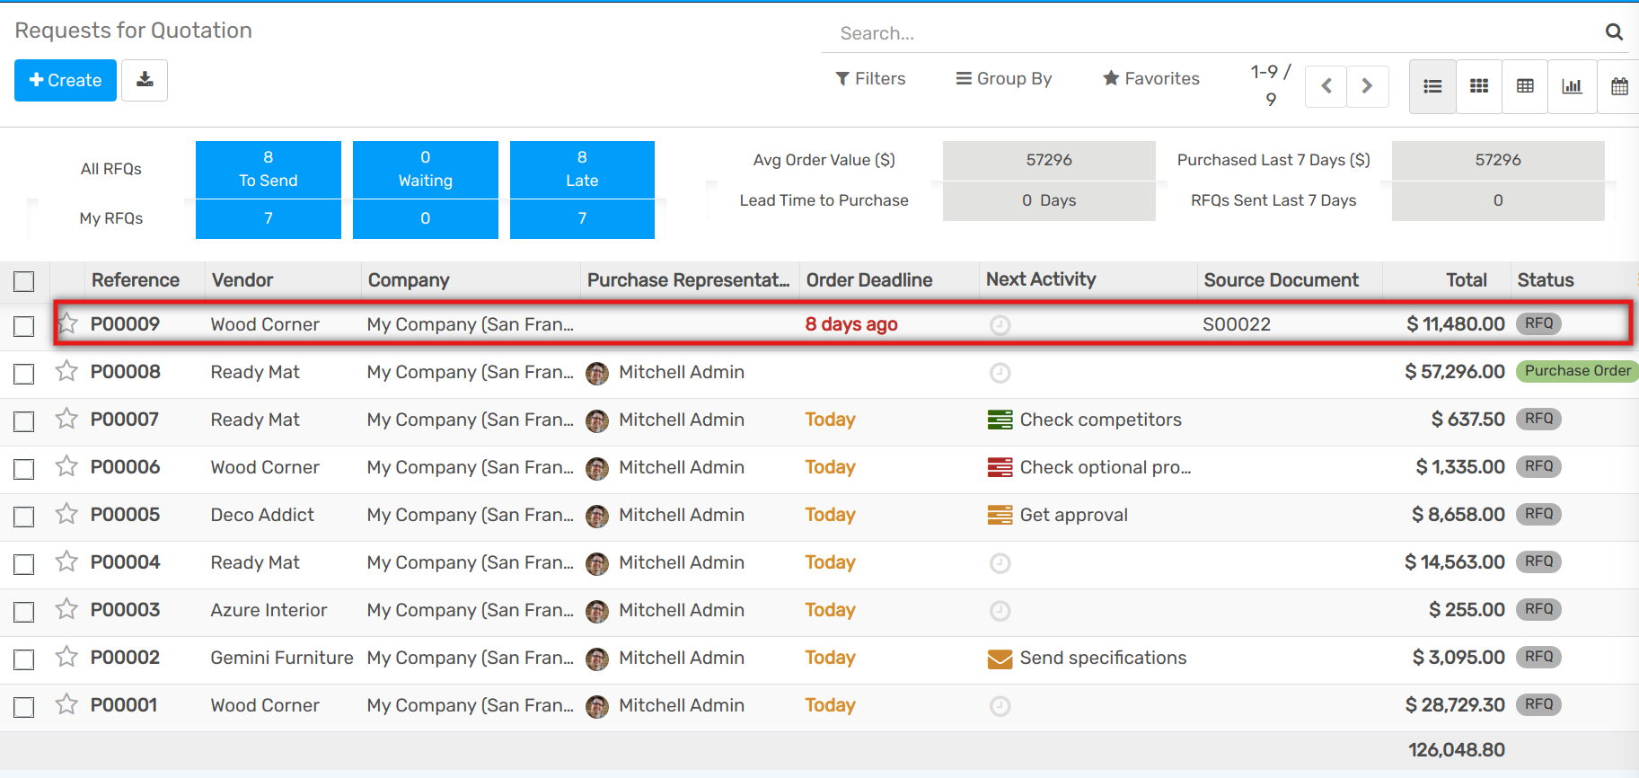Sort the list by Order Deadline column
1639x778 pixels.
click(868, 280)
